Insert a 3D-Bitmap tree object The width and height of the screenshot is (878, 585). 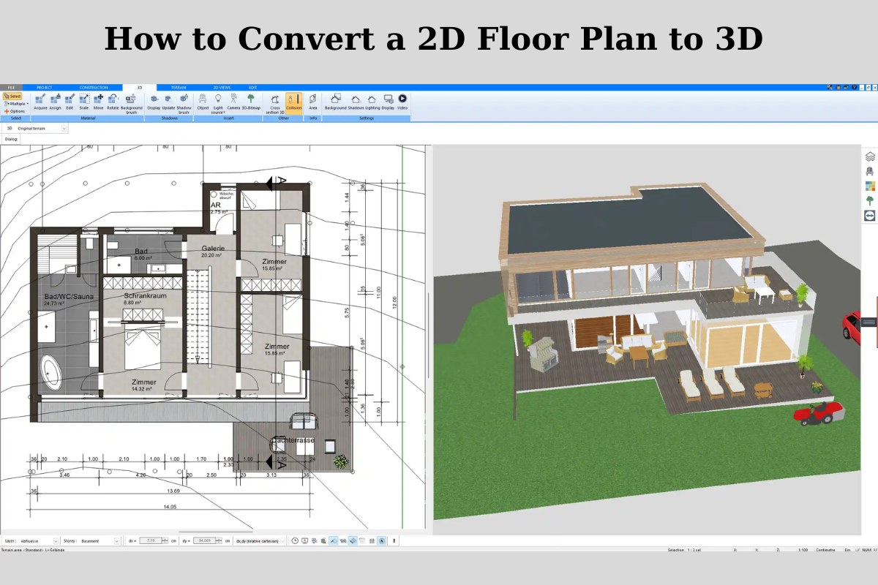[249, 101]
